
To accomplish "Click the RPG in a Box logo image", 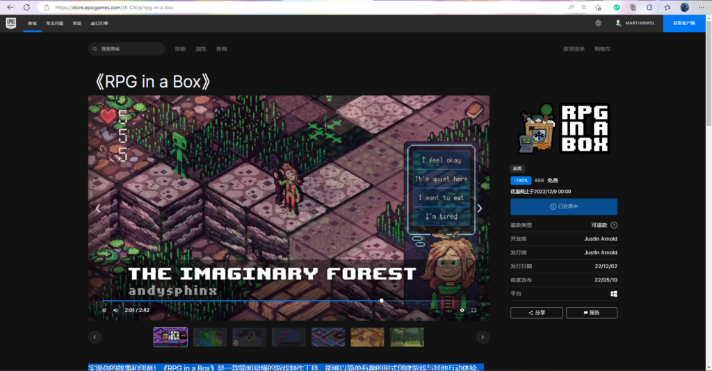I will pyautogui.click(x=564, y=129).
